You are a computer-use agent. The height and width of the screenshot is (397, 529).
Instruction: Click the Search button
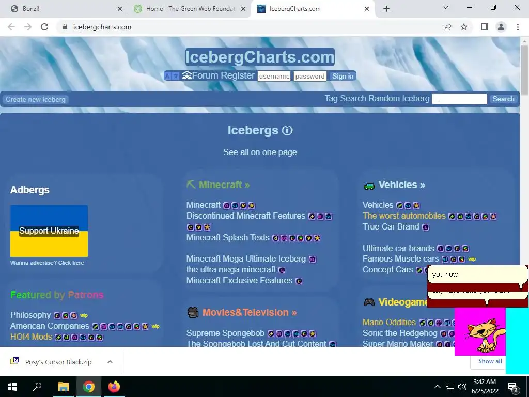click(x=503, y=99)
